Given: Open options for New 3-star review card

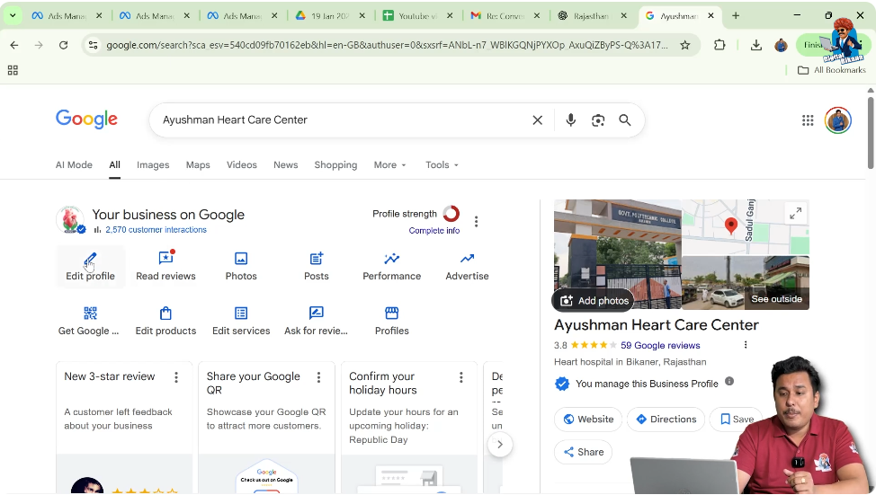Looking at the screenshot, I should pos(176,377).
